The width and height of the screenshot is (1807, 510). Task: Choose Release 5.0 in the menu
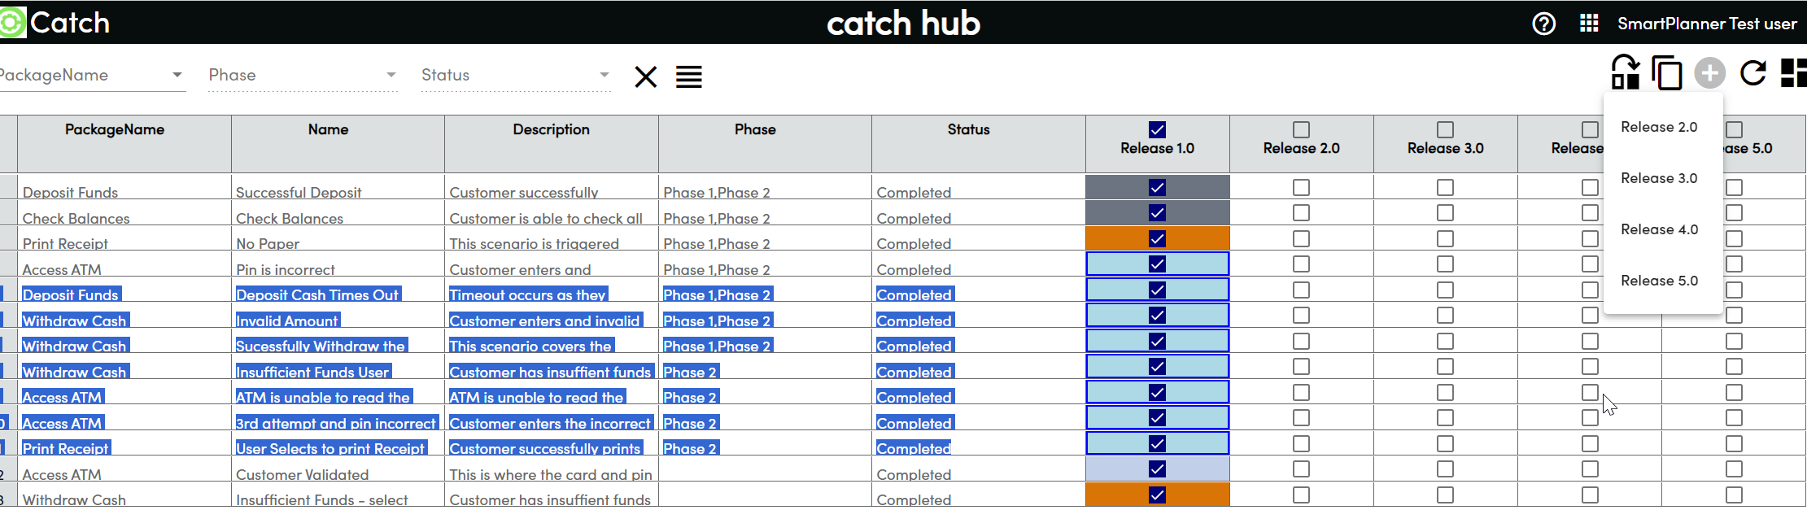1659,281
